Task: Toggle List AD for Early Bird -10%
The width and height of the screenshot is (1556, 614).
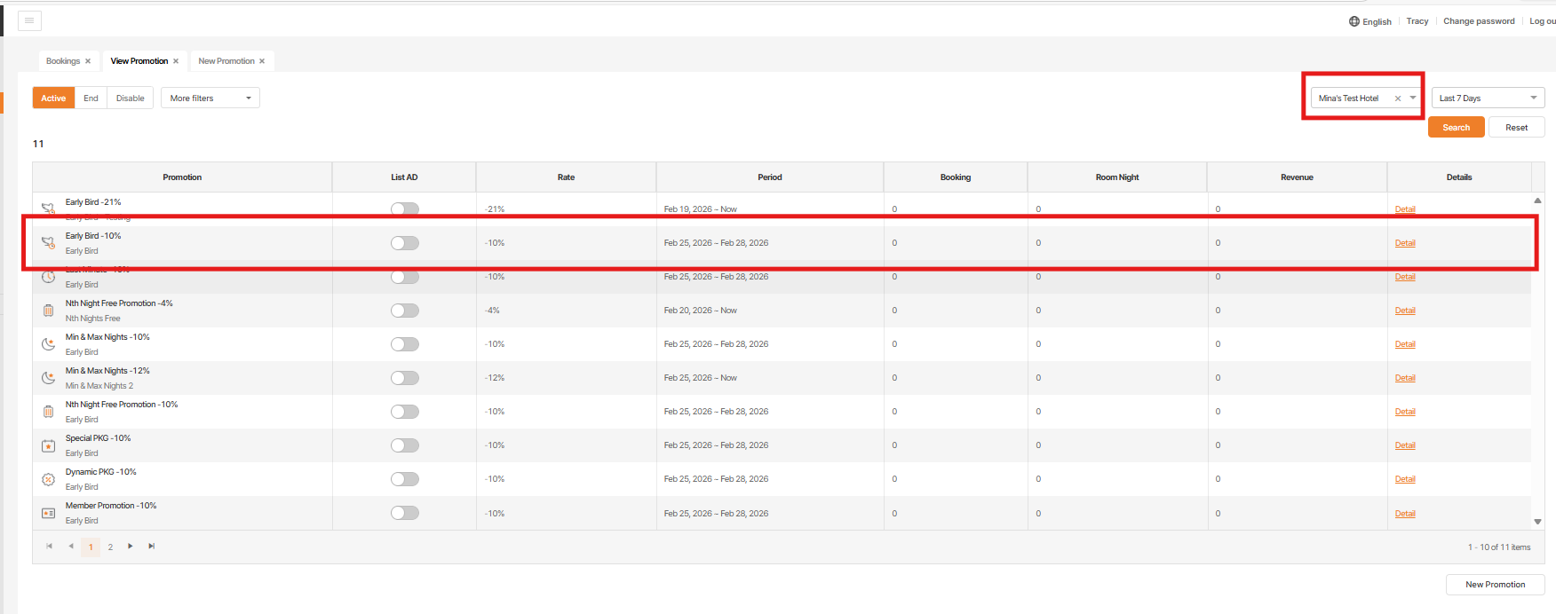Action: 405,243
